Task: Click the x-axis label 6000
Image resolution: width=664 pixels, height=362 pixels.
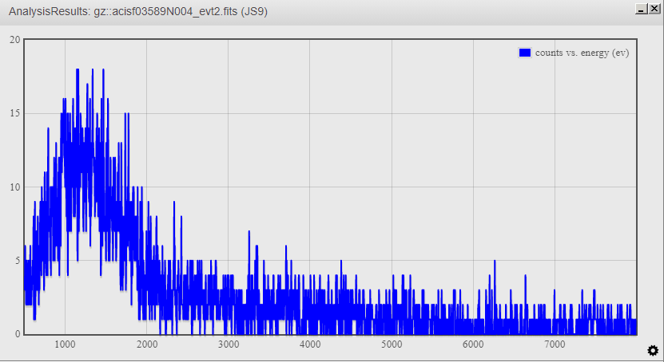Action: (474, 344)
